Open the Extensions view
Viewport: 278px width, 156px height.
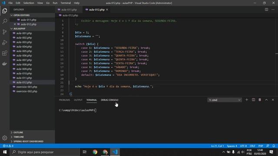[x=5, y=53]
